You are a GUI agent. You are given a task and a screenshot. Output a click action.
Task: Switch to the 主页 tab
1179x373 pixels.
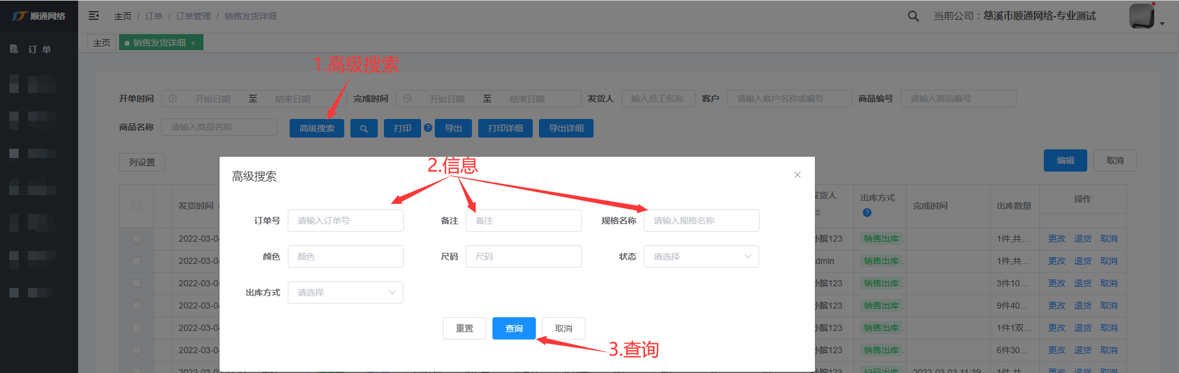[x=102, y=43]
